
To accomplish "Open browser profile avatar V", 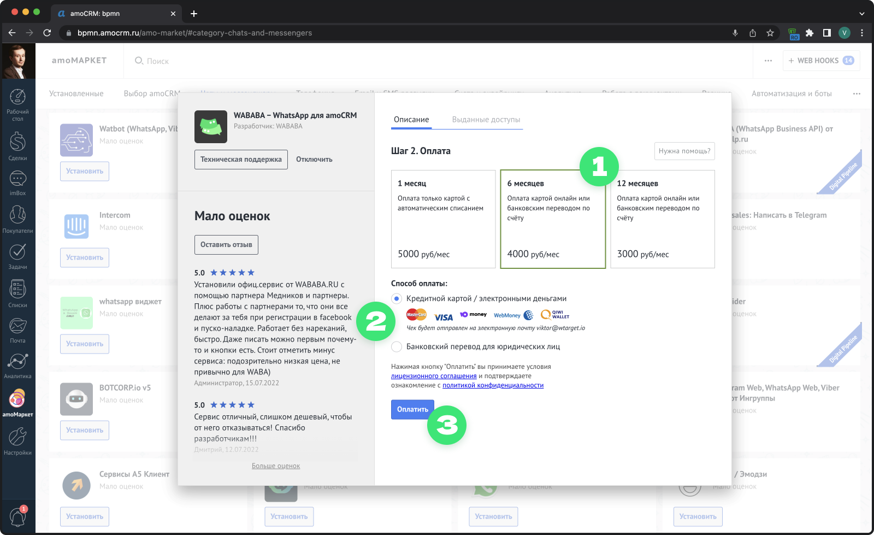I will click(x=845, y=33).
